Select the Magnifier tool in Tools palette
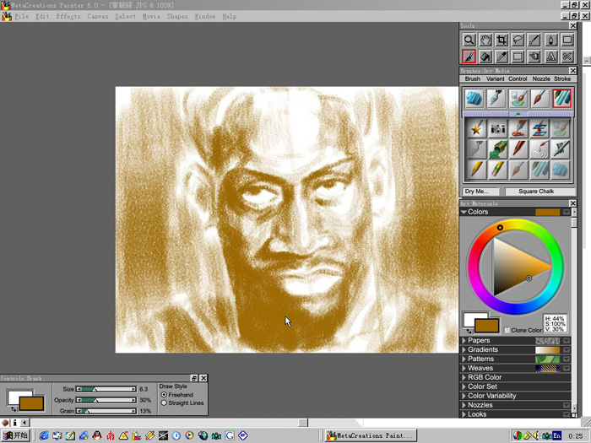The height and width of the screenshot is (443, 591). pos(469,40)
